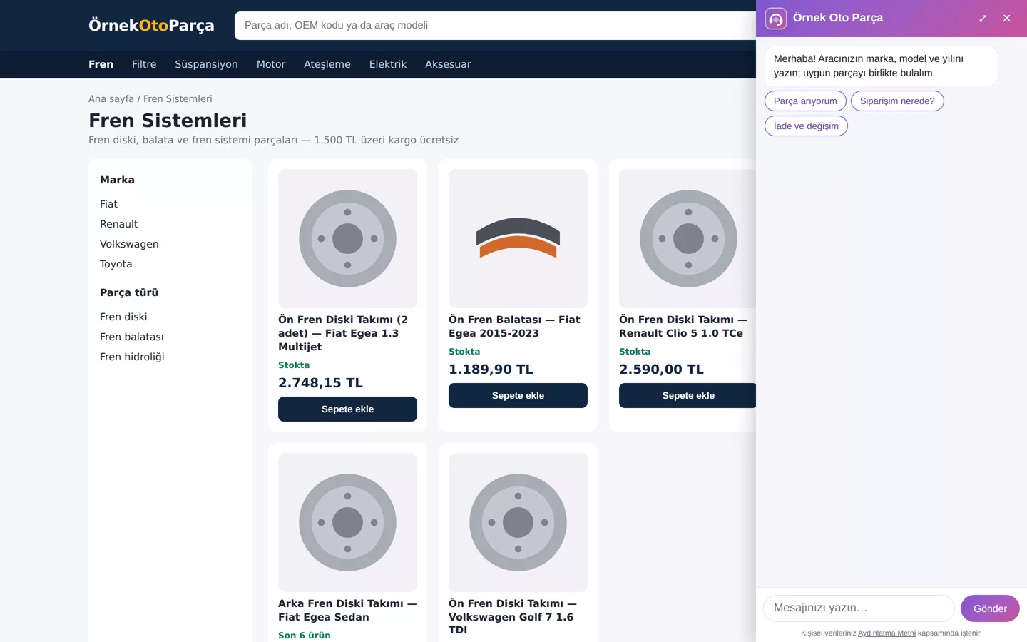Open the Filtre category menu
This screenshot has height=642, width=1027.
pos(144,64)
